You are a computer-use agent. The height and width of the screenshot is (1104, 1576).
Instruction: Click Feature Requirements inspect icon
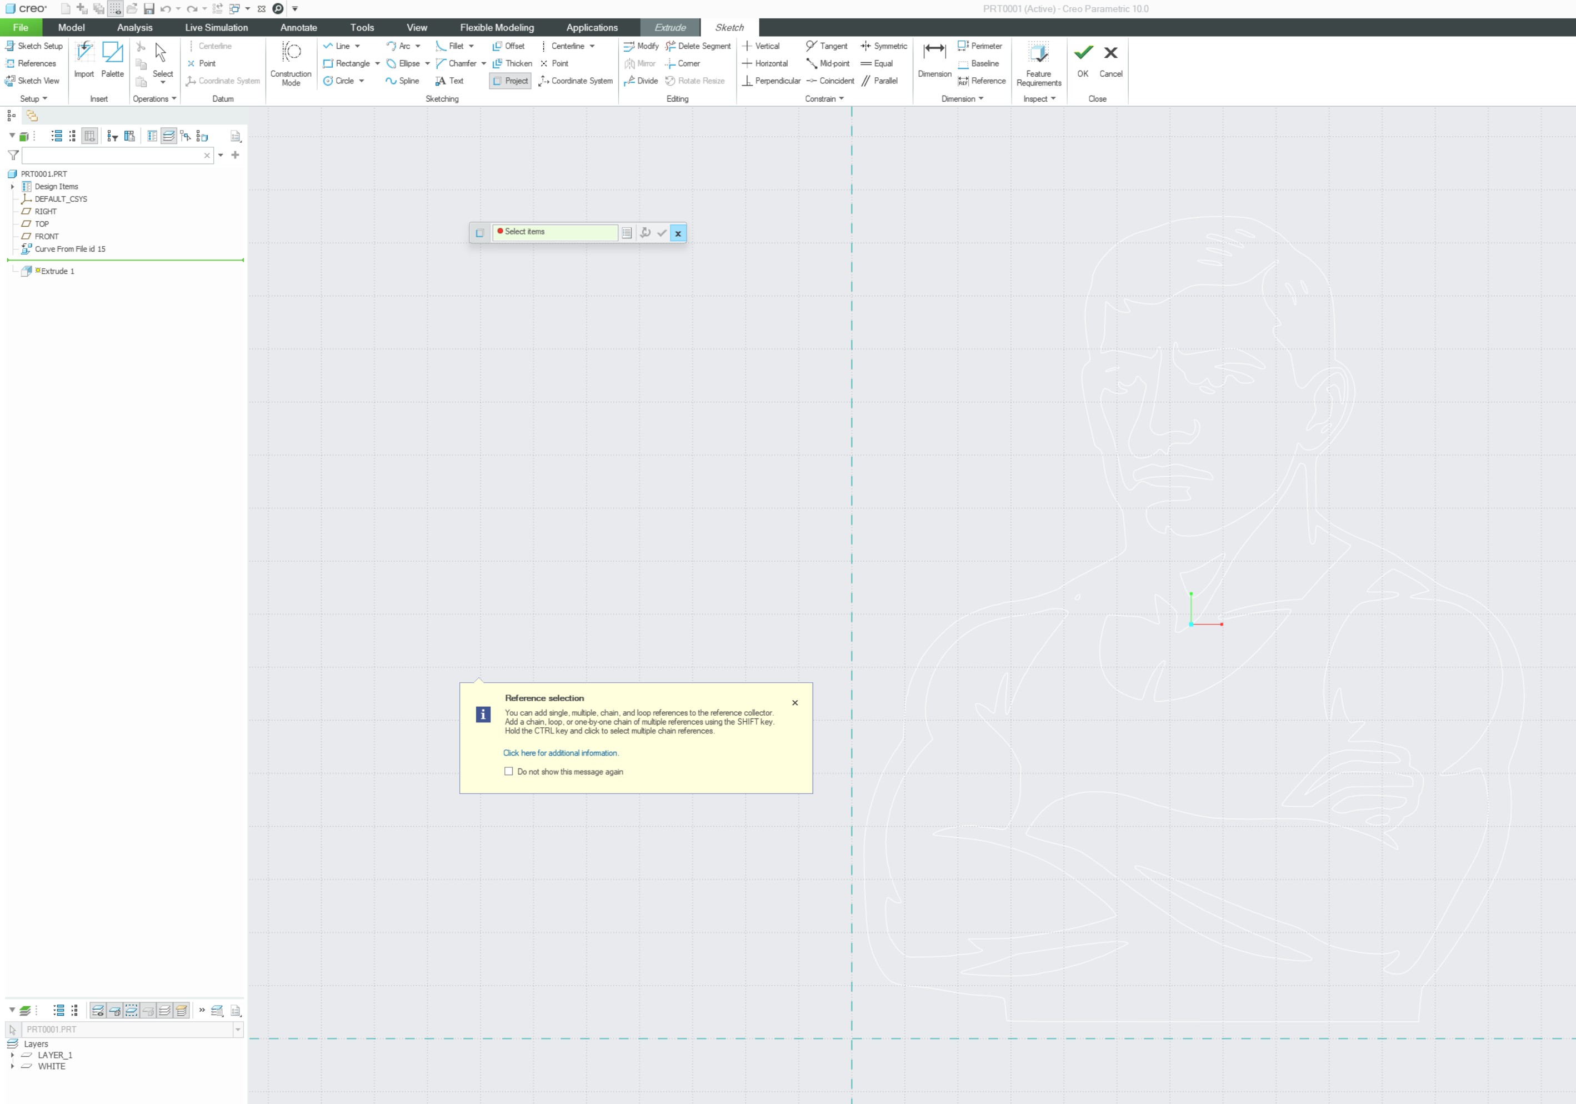[1038, 53]
